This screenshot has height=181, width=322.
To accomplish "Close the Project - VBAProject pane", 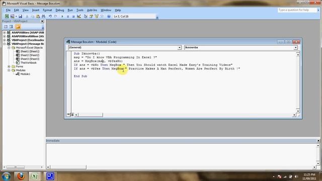I will click(x=42, y=21).
